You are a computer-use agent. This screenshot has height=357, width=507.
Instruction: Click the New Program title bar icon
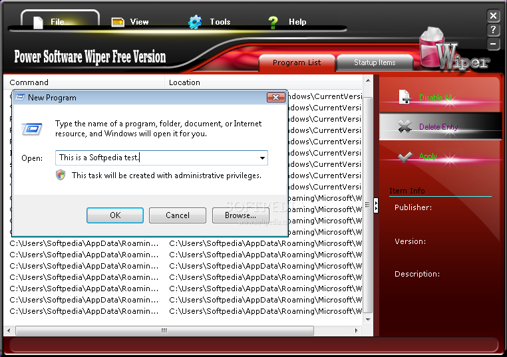click(20, 97)
